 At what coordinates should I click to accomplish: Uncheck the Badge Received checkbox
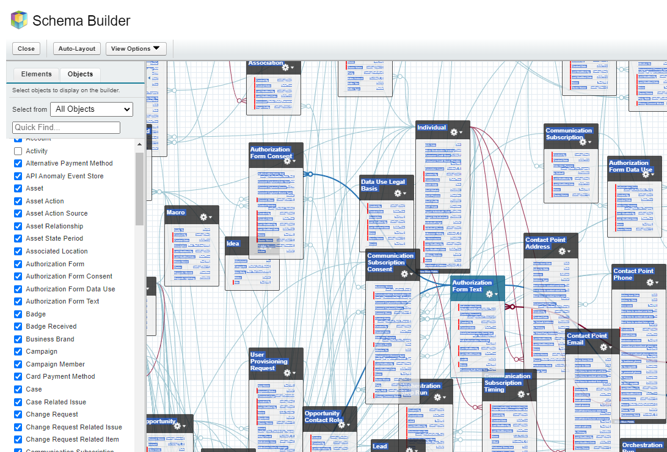tap(18, 327)
